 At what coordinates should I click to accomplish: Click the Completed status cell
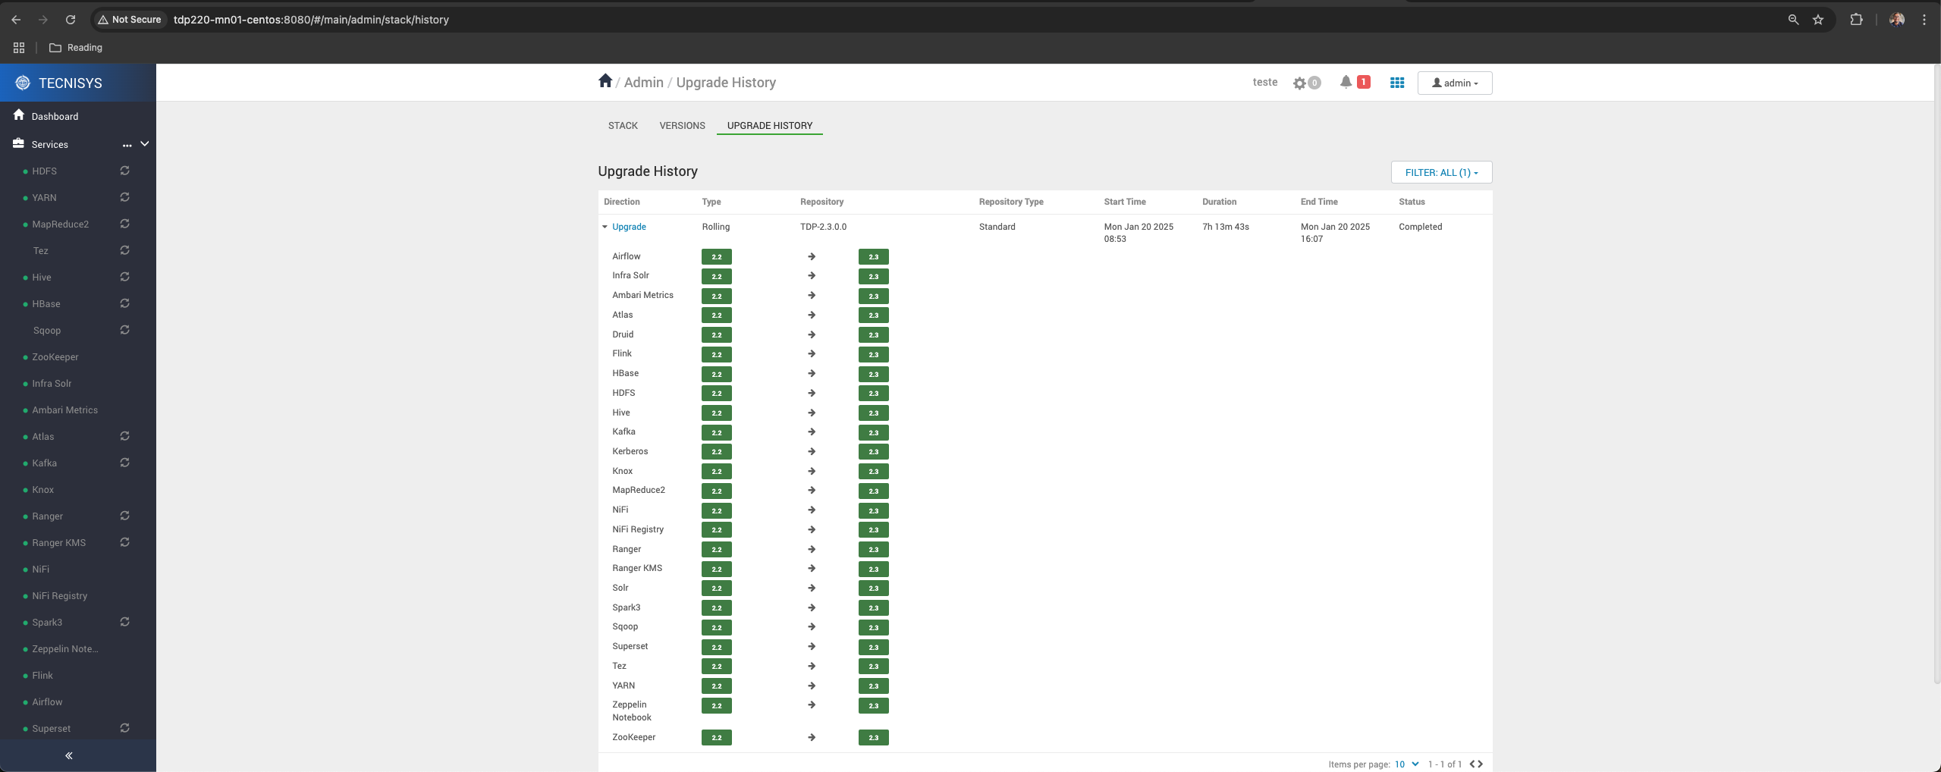click(x=1420, y=227)
